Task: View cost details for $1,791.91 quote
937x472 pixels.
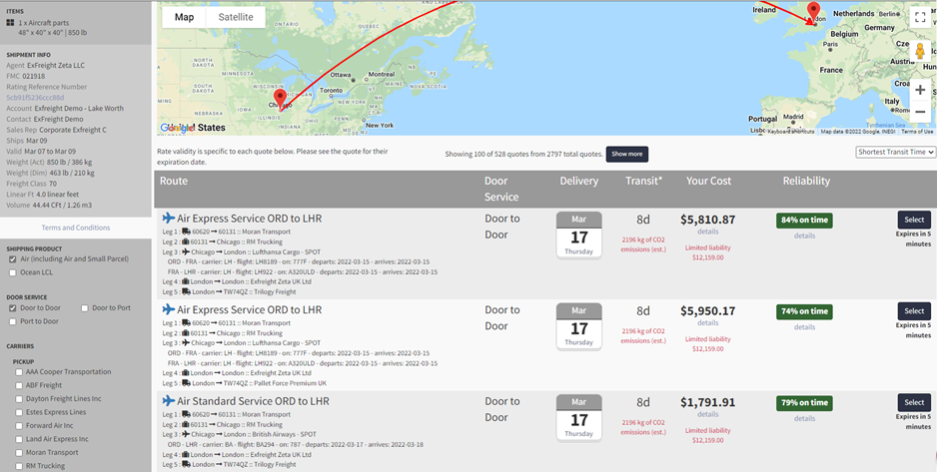Action: click(x=707, y=414)
